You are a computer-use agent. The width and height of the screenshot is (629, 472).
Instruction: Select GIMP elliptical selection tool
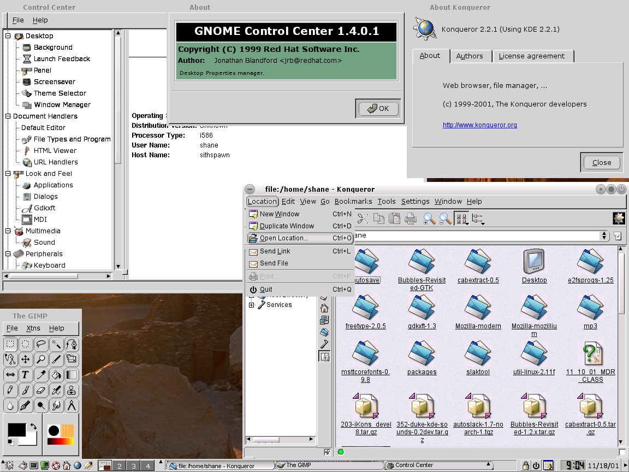25,344
